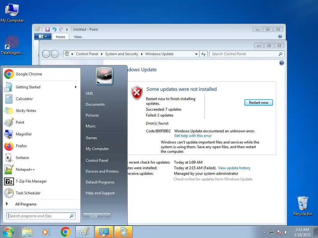Image resolution: width=318 pixels, height=238 pixels.
Task: Click the network tray icon
Action: pyautogui.click(x=271, y=232)
